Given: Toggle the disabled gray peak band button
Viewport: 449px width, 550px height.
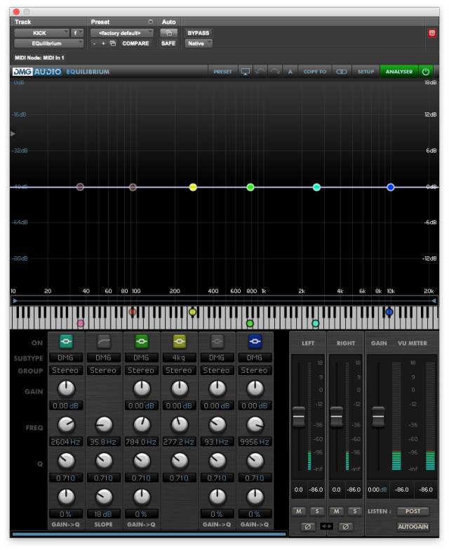Looking at the screenshot, I should point(217,341).
